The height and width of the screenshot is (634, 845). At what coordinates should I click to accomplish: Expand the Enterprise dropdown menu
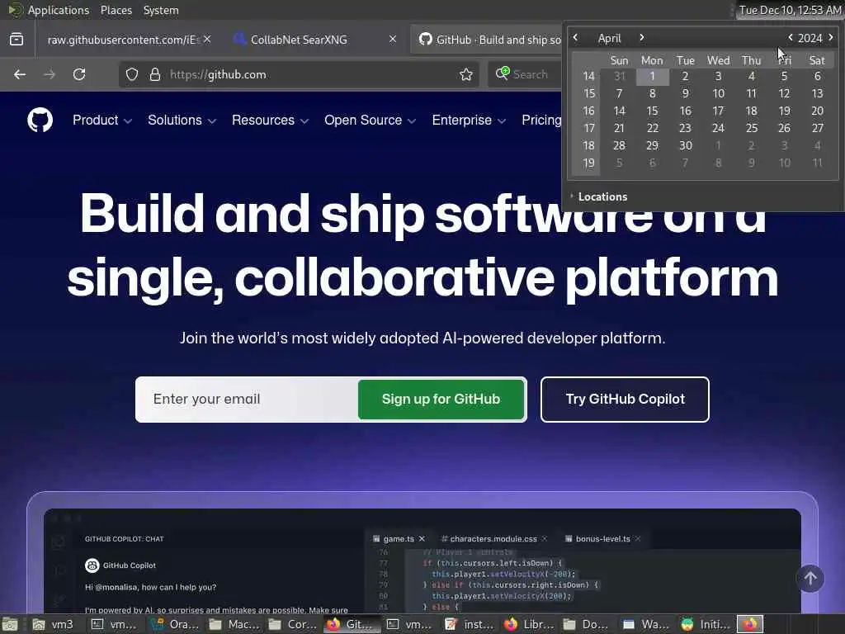[x=469, y=121]
